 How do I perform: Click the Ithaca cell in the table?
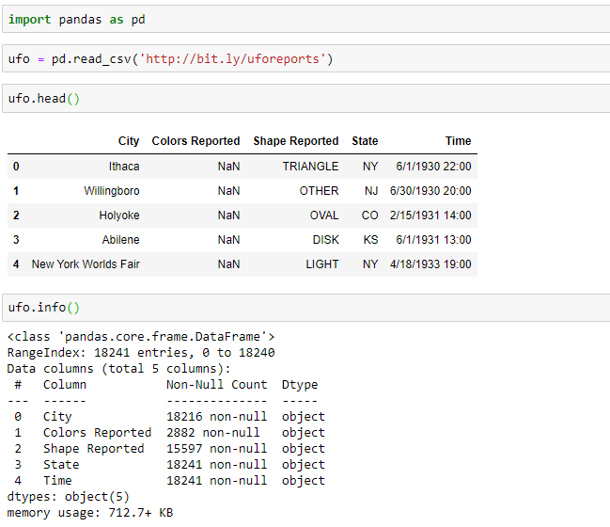pyautogui.click(x=124, y=167)
